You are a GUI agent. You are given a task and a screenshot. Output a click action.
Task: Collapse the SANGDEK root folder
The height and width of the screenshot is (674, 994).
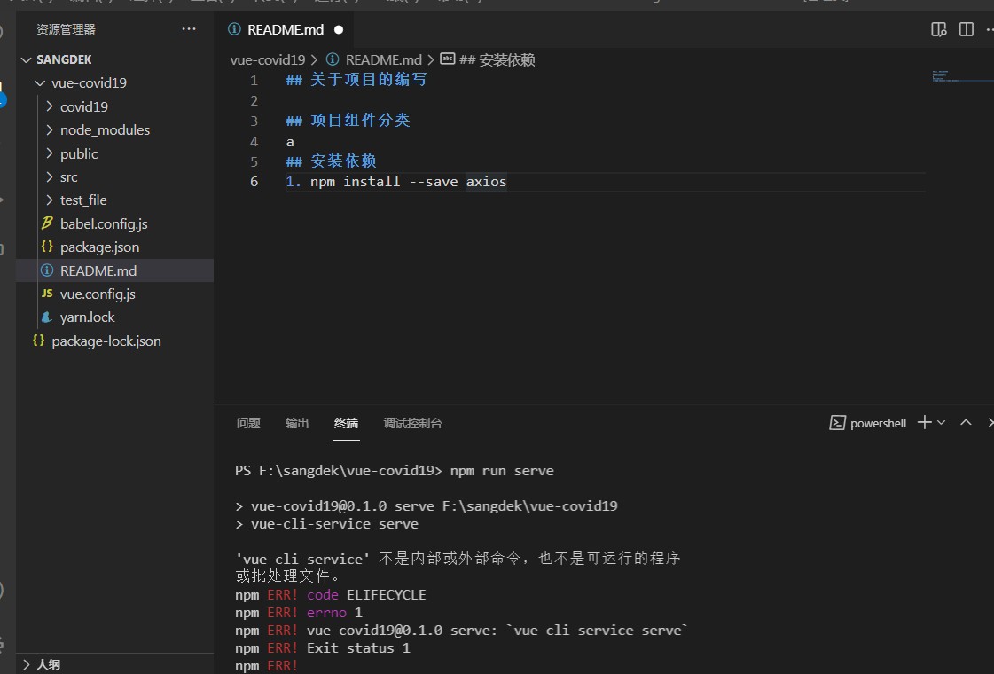point(26,59)
